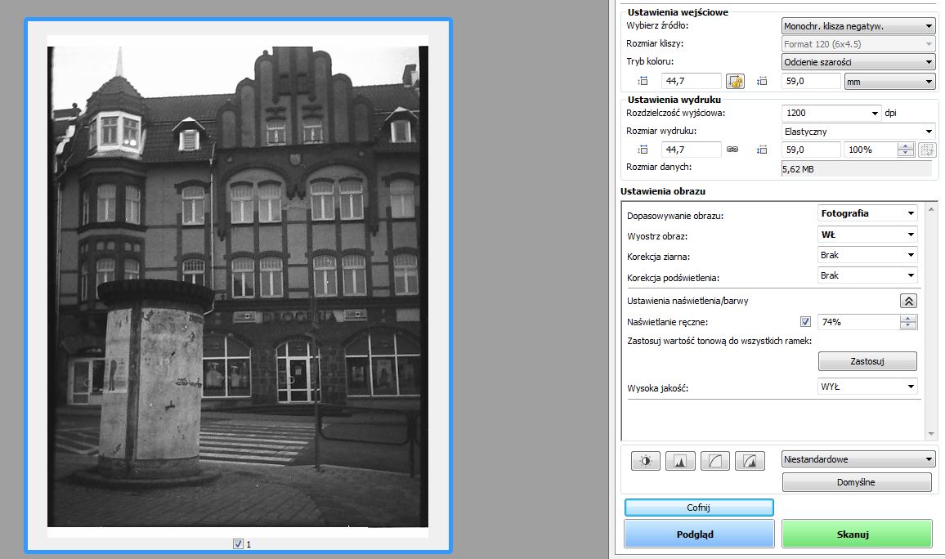945x559 pixels.
Task: Click the crop frame reset icon beside 100%
Action: pos(926,150)
